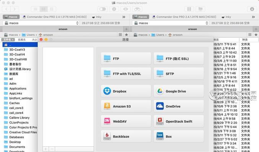
Task: Click Users in left breadcrumb path
Action: [x=29, y=35]
